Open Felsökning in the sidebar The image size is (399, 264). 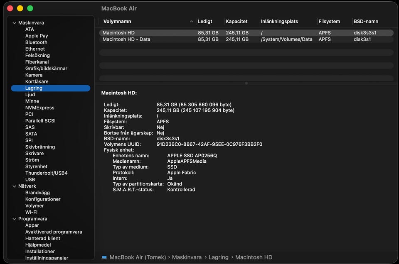[37, 55]
